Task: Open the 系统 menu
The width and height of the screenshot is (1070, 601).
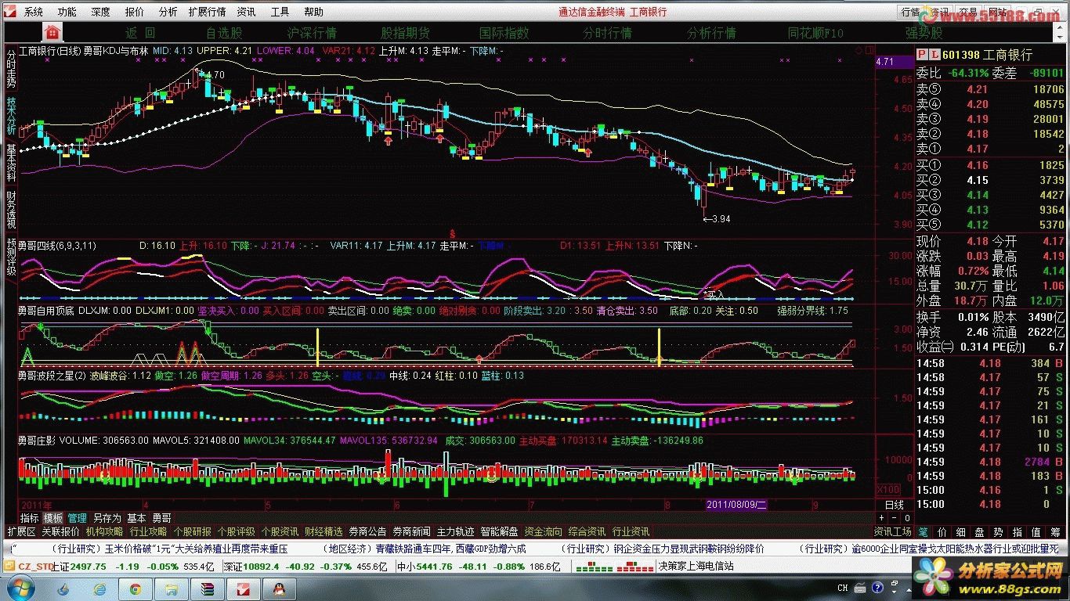Action: [34, 12]
